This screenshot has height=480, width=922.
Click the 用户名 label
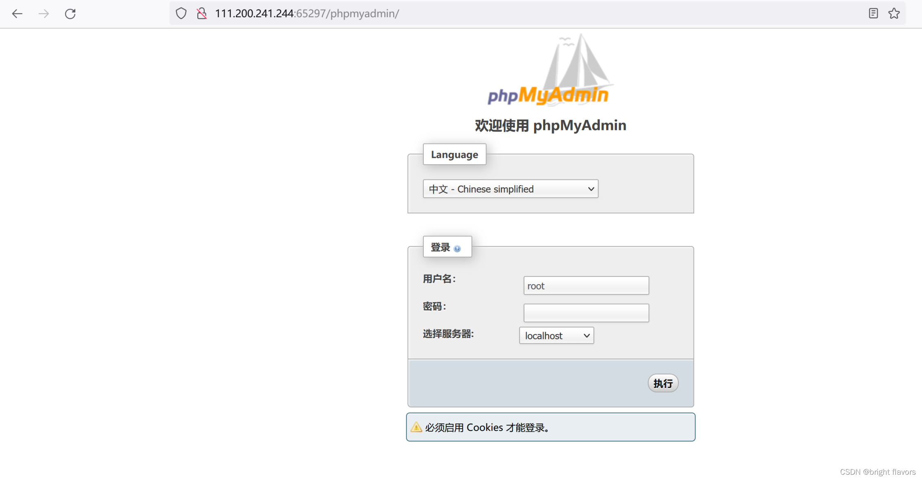[x=439, y=279]
